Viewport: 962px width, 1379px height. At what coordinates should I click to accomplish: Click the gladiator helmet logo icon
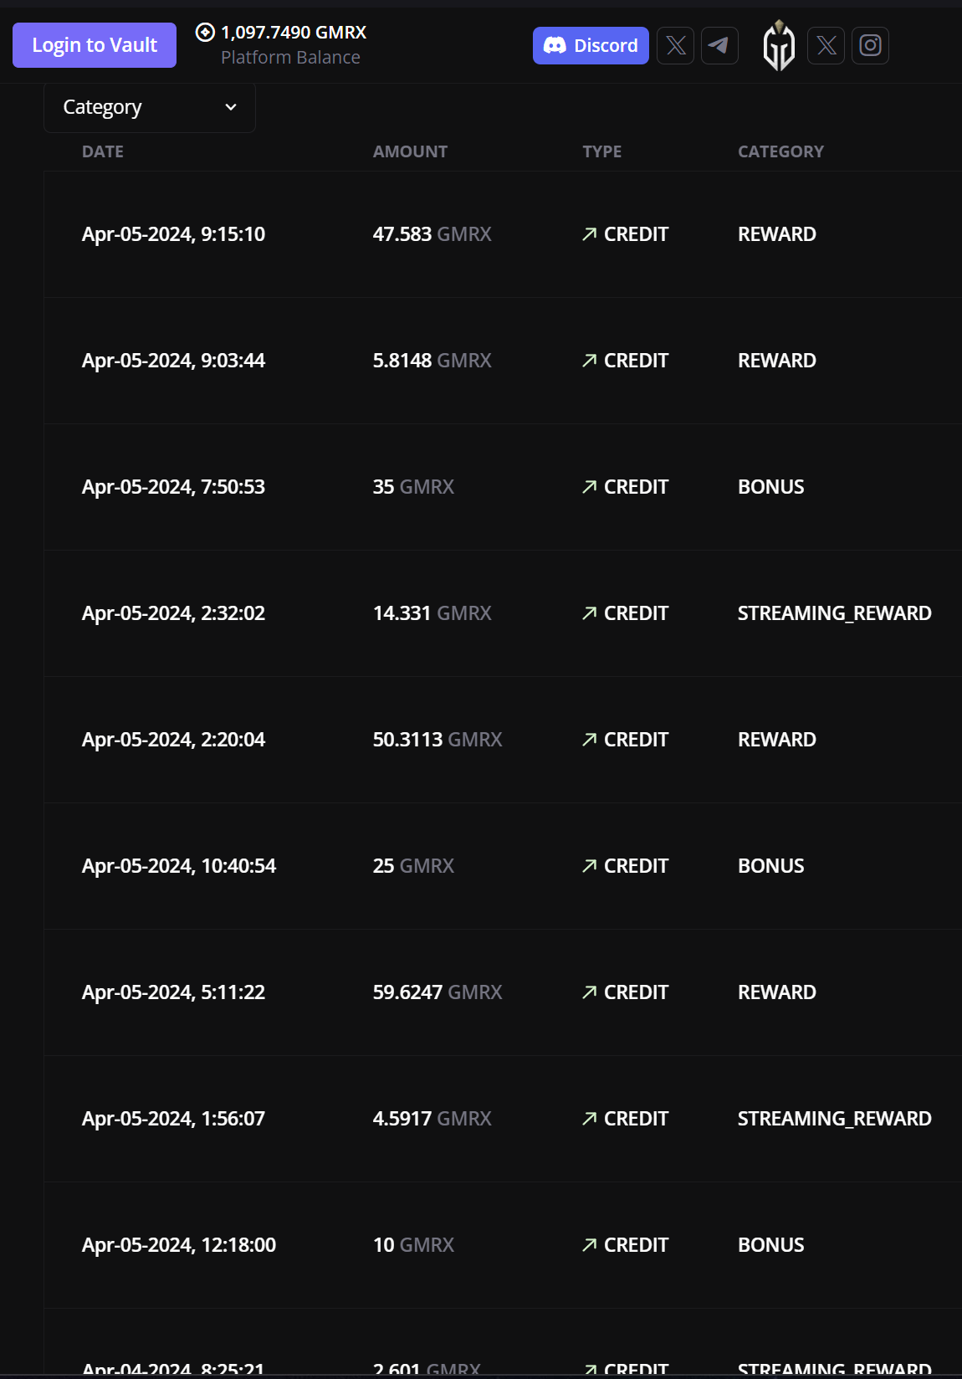[x=779, y=45]
